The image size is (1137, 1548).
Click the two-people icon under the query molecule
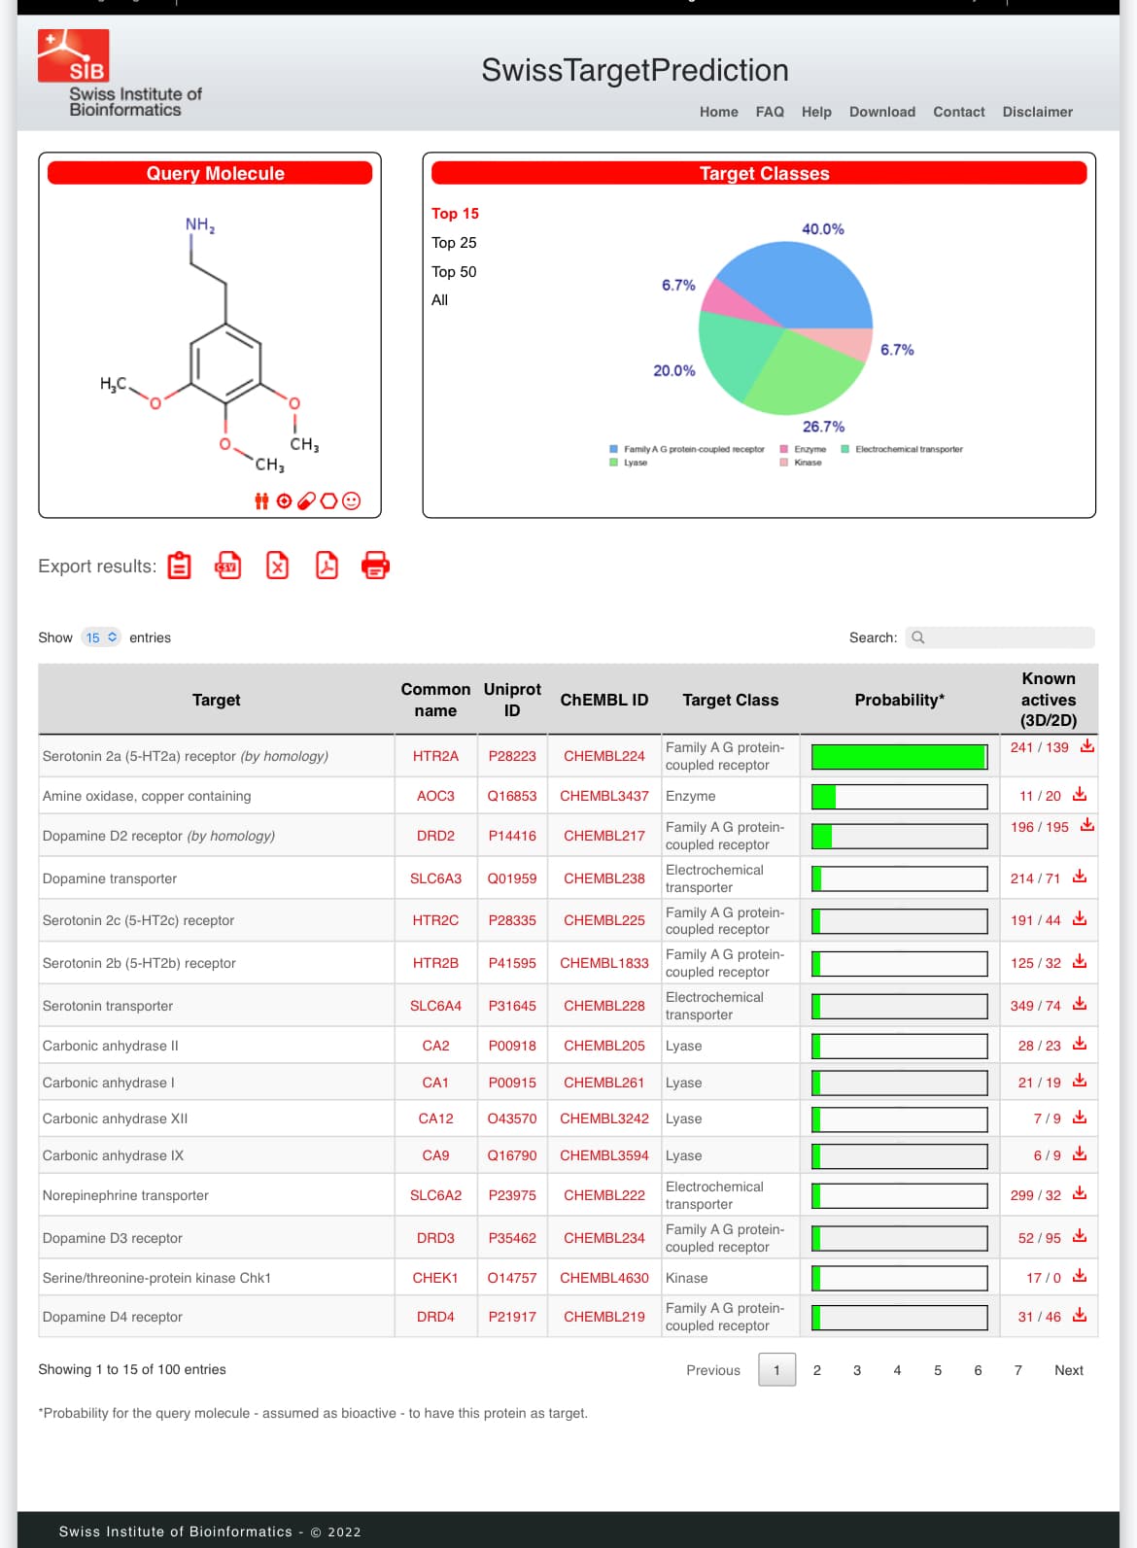pos(261,501)
